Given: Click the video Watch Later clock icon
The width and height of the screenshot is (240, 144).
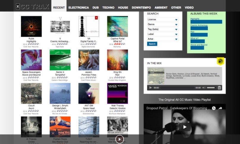Looking at the screenshot, I should (x=214, y=108).
